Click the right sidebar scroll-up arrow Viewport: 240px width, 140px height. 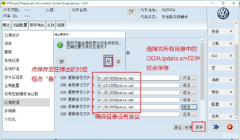tap(237, 23)
